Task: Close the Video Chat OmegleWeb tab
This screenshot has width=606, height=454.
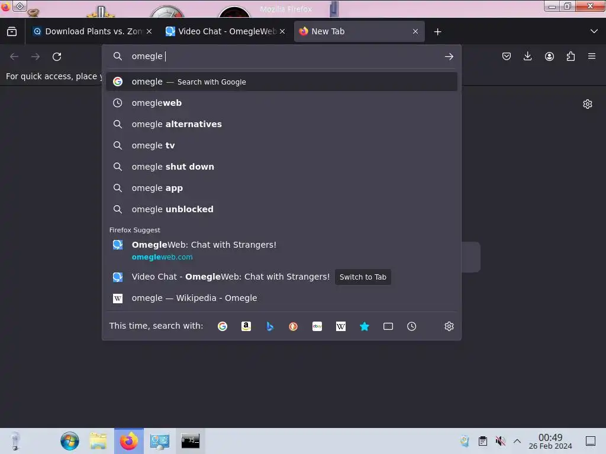Action: [282, 31]
